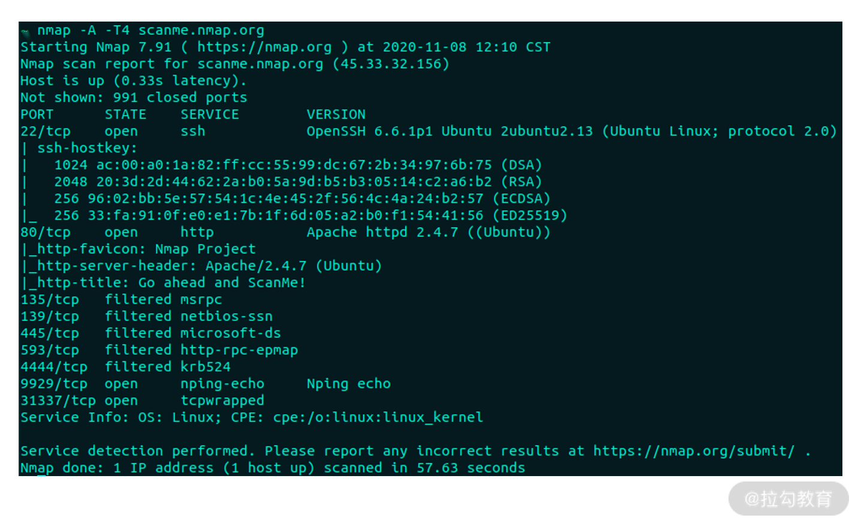
Task: Click the ED25519 hostkey fingerprint line
Action: pyautogui.click(x=311, y=216)
